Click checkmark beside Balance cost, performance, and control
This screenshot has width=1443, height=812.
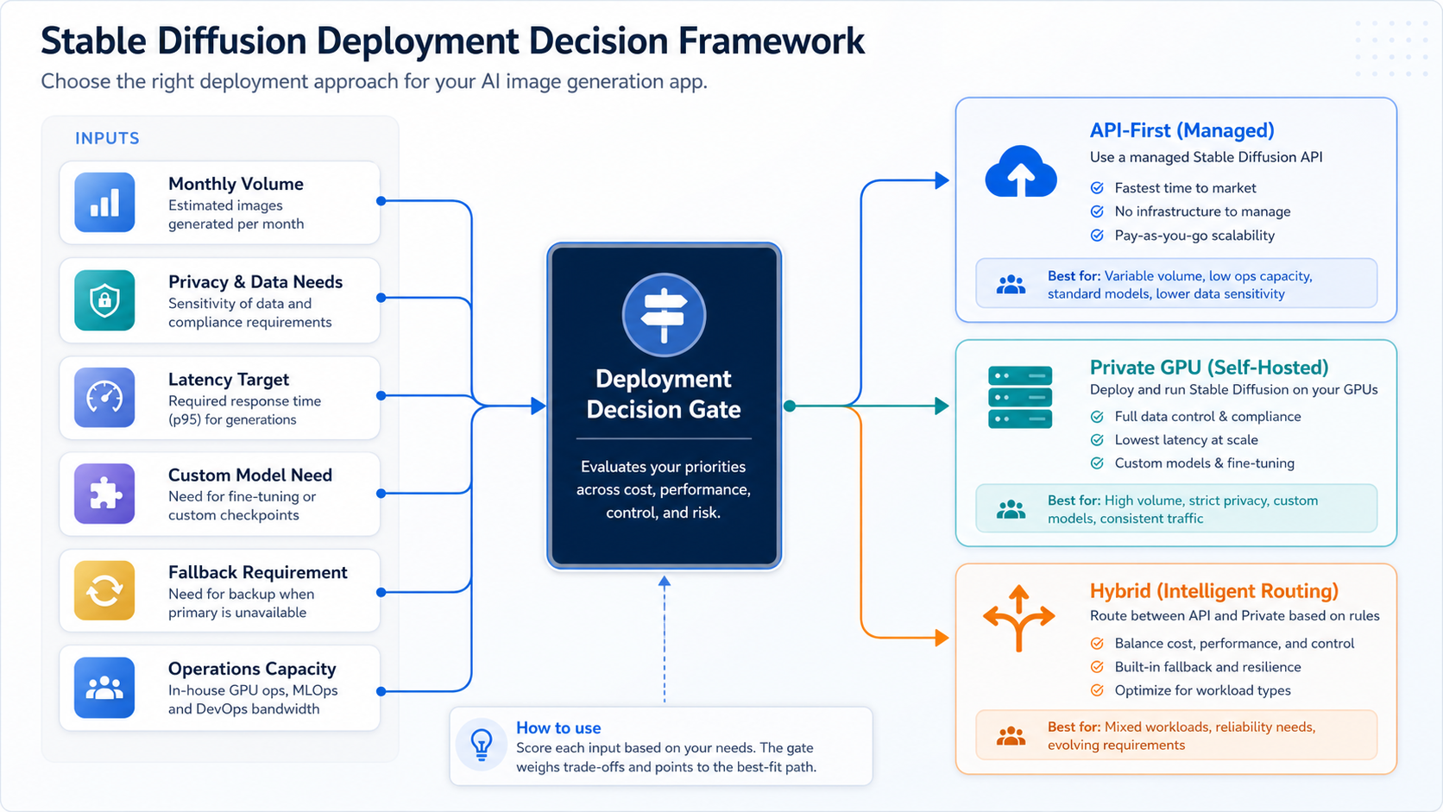1097,644
